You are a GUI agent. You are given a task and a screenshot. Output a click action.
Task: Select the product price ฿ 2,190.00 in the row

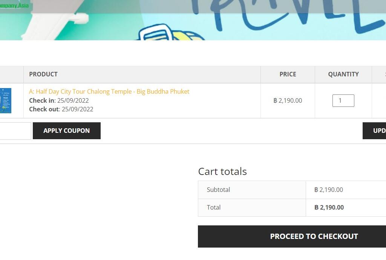click(x=288, y=100)
